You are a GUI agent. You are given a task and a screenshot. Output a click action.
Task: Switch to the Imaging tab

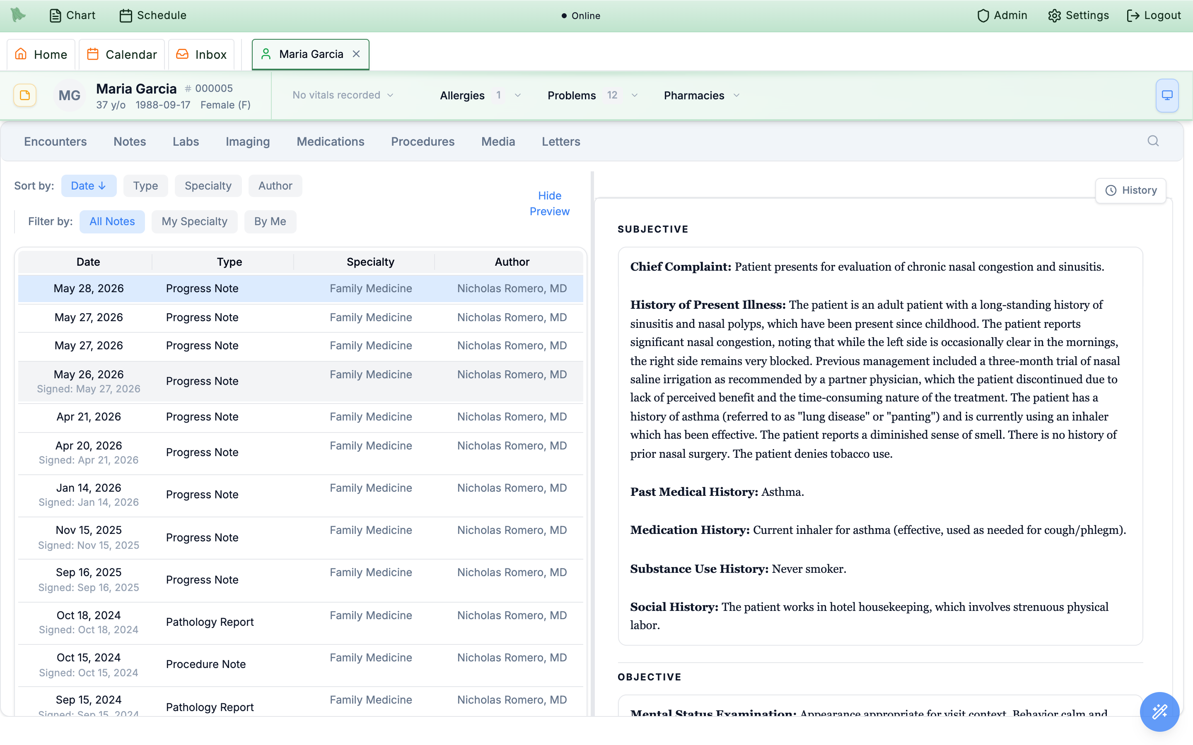coord(247,142)
